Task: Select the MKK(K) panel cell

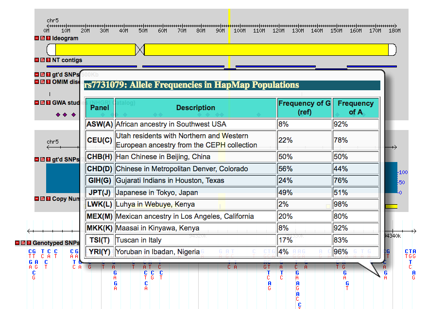Action: pos(100,228)
